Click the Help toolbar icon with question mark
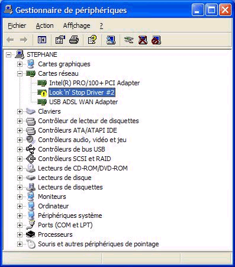The image size is (235, 267). pyautogui.click(x=92, y=40)
